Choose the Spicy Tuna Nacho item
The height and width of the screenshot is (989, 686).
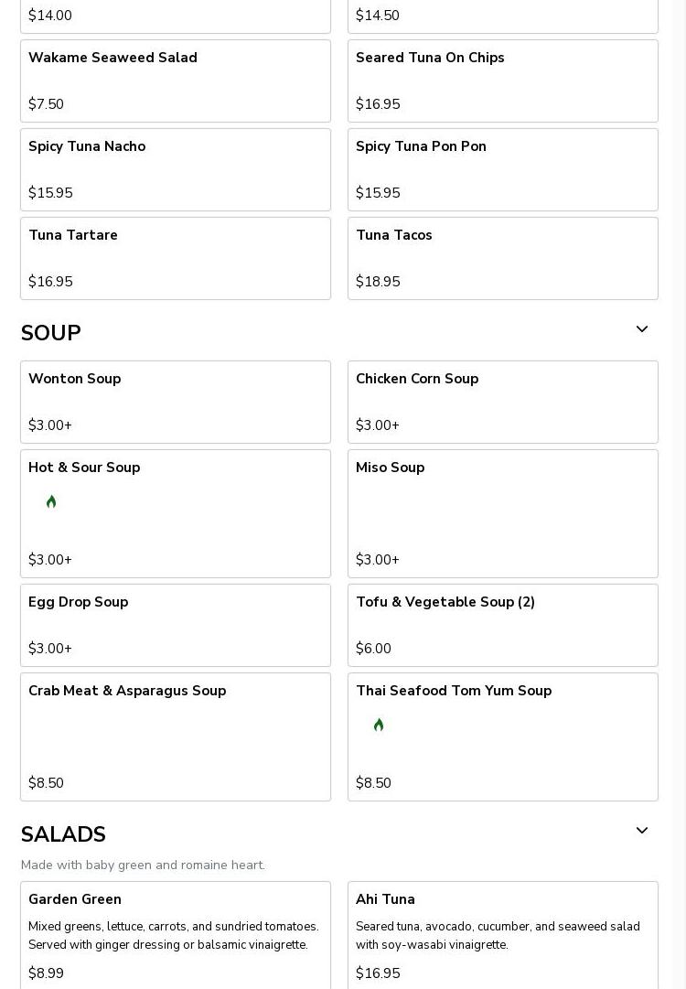(x=176, y=169)
